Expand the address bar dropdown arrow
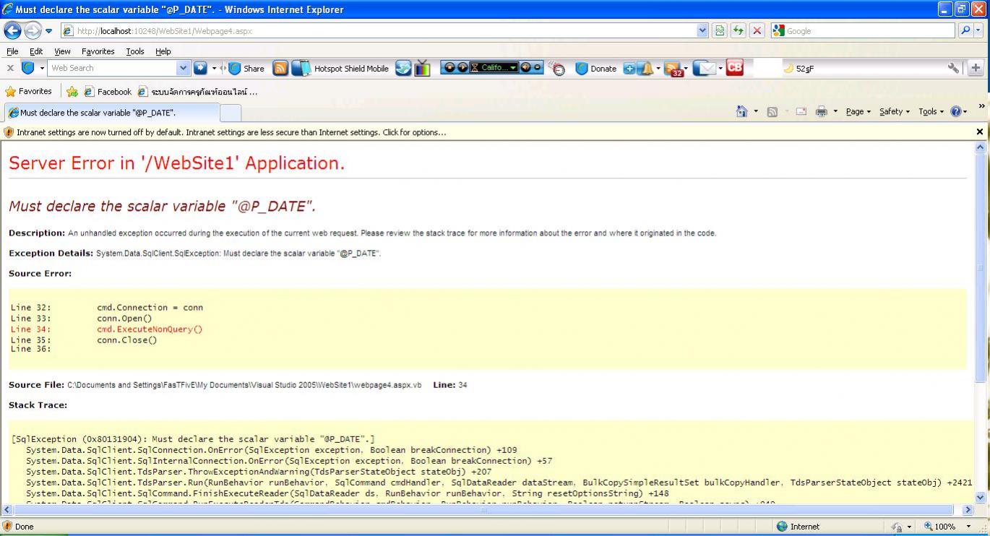 (x=702, y=30)
